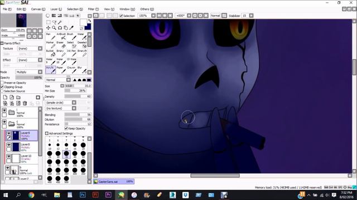Select the Paper brush tool

tap(61, 70)
